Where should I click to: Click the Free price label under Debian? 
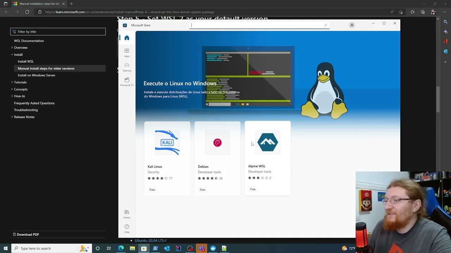pos(202,190)
